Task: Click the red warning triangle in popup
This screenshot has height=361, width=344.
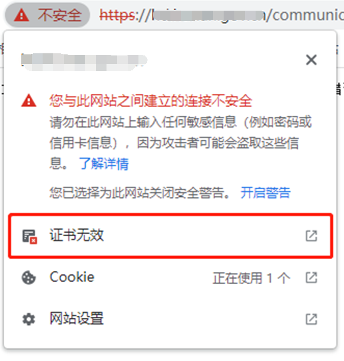Action: click(29, 101)
